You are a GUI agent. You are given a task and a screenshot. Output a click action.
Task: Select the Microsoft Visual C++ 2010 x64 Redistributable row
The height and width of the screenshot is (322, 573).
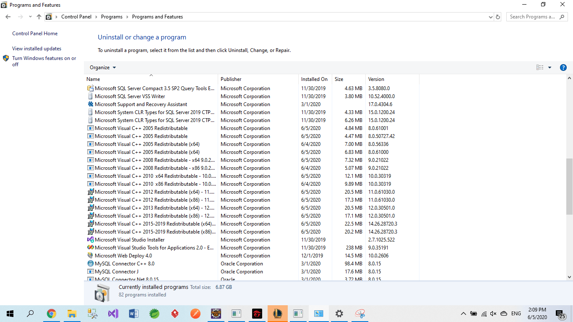pyautogui.click(x=253, y=176)
